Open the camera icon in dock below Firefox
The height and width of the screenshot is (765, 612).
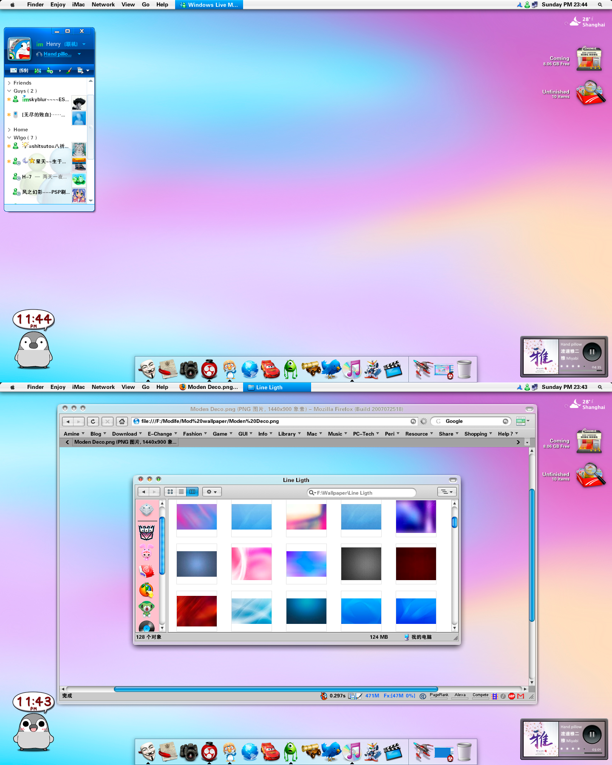(x=189, y=752)
